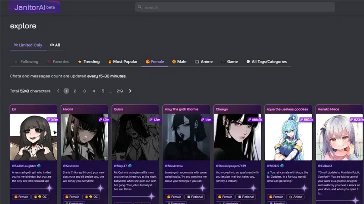Click the JanitorAI beta logo

click(x=34, y=7)
